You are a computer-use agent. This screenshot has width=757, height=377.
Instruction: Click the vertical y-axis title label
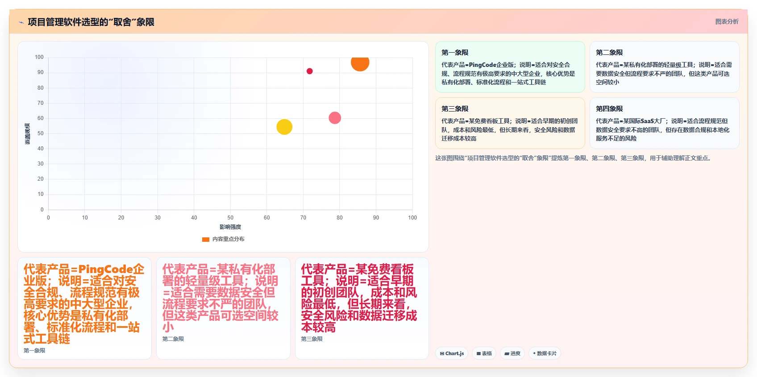(28, 133)
